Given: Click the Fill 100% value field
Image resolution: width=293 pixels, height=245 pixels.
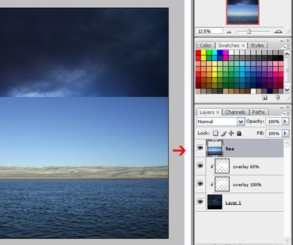Looking at the screenshot, I should 273,133.
